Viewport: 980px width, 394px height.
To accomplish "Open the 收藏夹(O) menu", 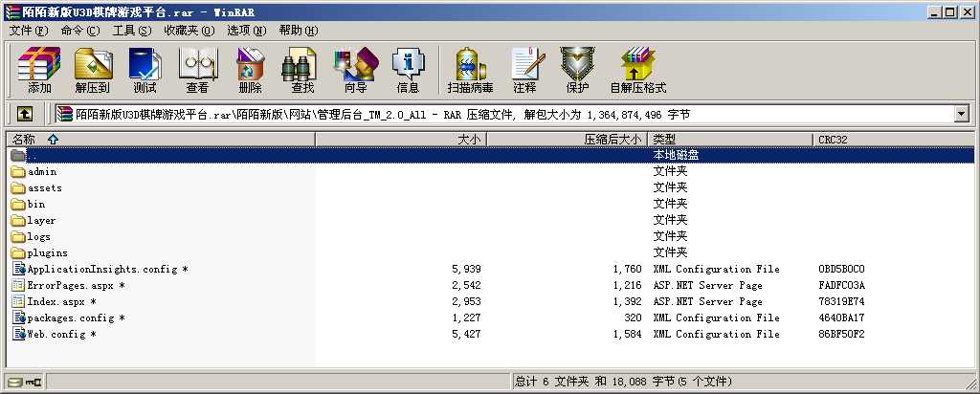I will (189, 31).
